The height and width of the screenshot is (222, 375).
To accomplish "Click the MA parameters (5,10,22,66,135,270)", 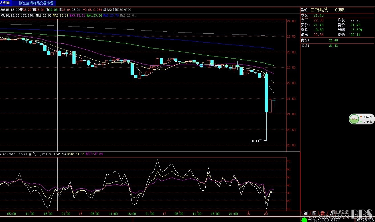I will click(18, 15).
